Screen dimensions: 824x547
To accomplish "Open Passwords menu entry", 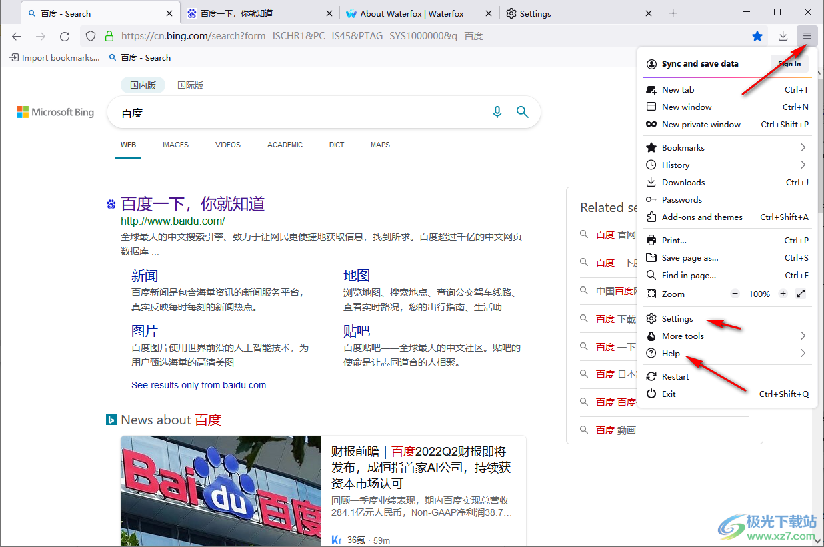I will tap(727, 199).
